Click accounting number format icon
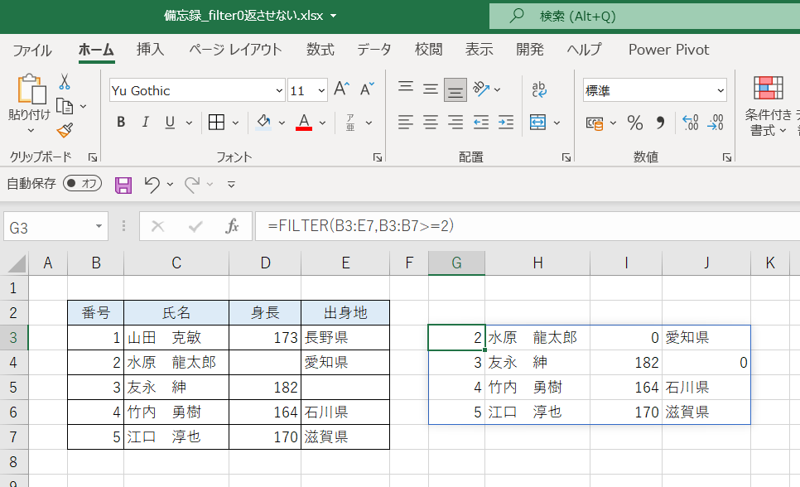The width and height of the screenshot is (800, 487). click(x=595, y=123)
